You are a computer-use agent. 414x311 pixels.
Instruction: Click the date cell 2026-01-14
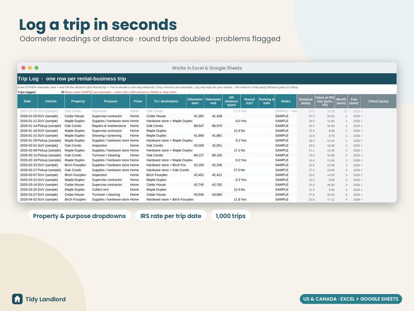click(29, 126)
